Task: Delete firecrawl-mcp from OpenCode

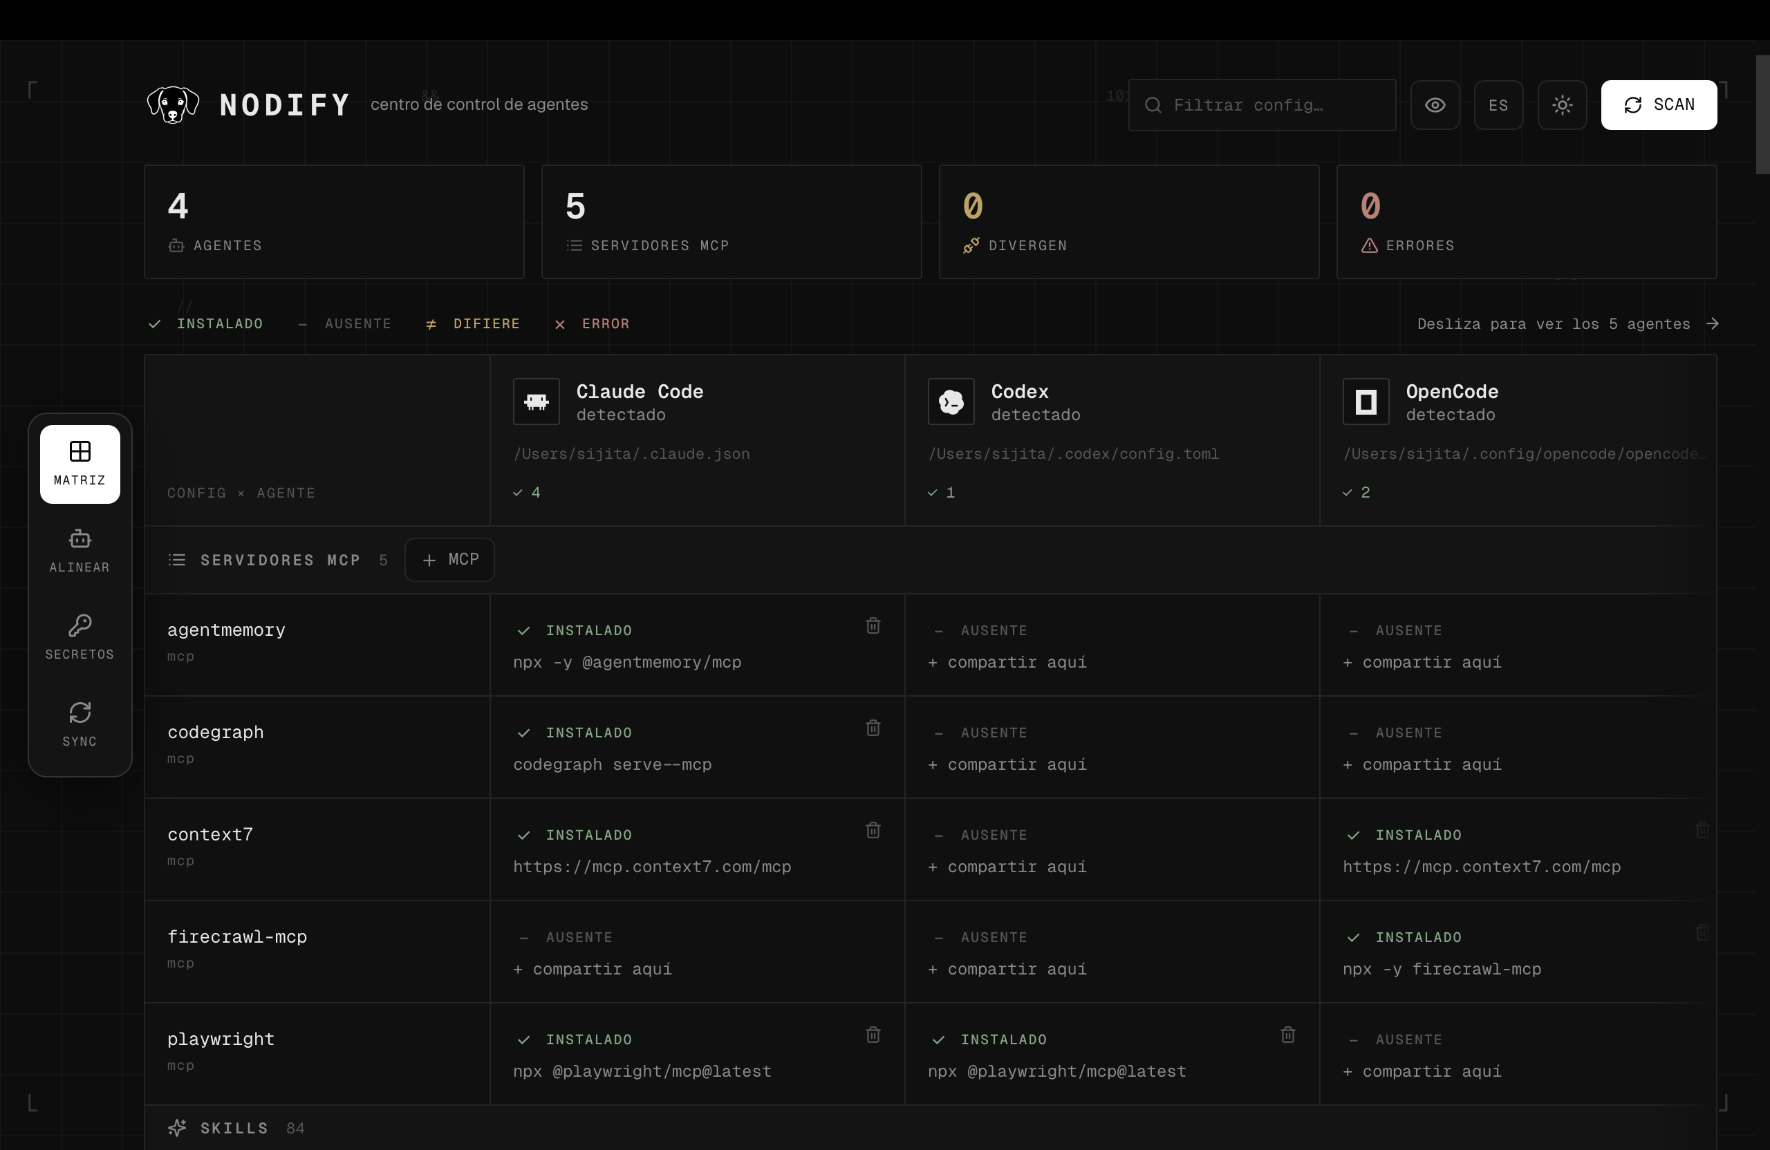Action: tap(1702, 932)
